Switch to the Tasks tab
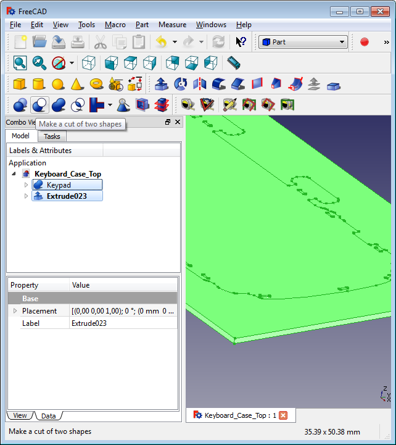This screenshot has height=445, width=396. (x=52, y=136)
